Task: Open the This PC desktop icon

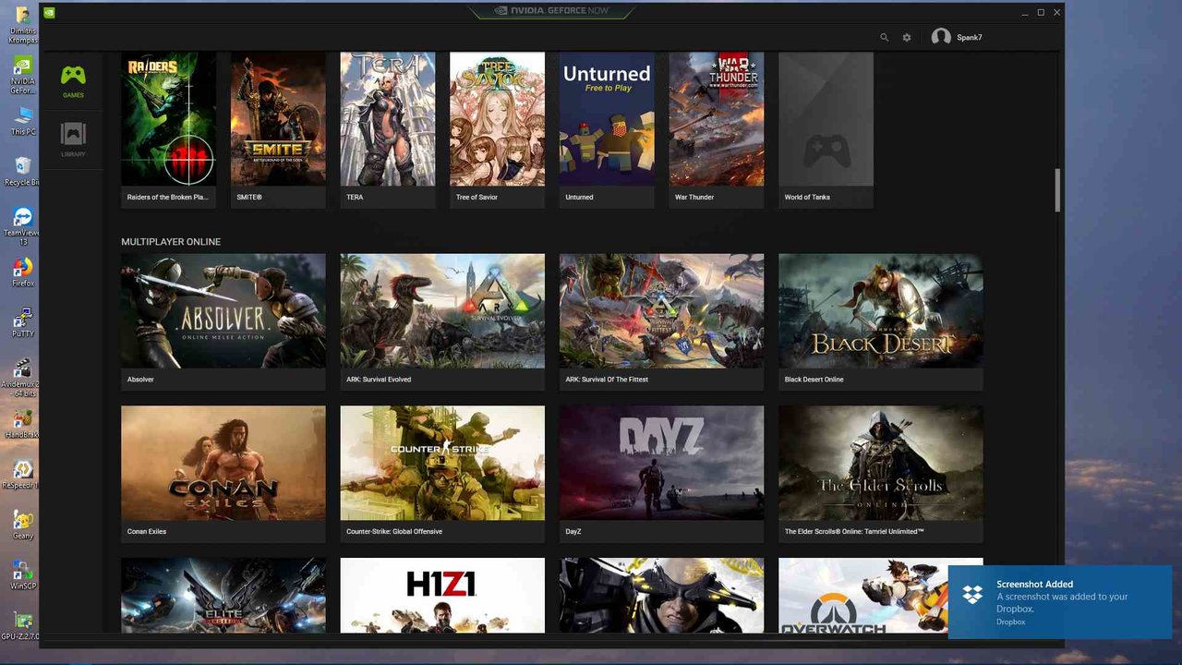Action: [x=22, y=116]
